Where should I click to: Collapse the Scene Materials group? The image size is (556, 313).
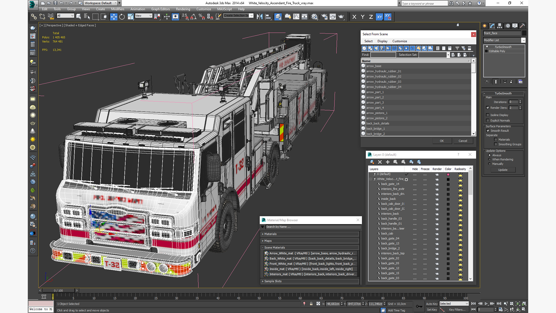click(x=310, y=248)
